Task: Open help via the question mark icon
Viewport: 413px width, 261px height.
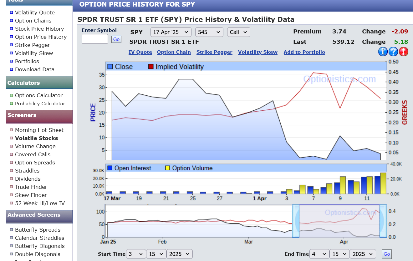Action: (393, 52)
